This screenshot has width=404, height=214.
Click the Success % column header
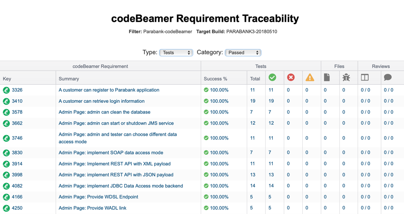click(x=215, y=79)
